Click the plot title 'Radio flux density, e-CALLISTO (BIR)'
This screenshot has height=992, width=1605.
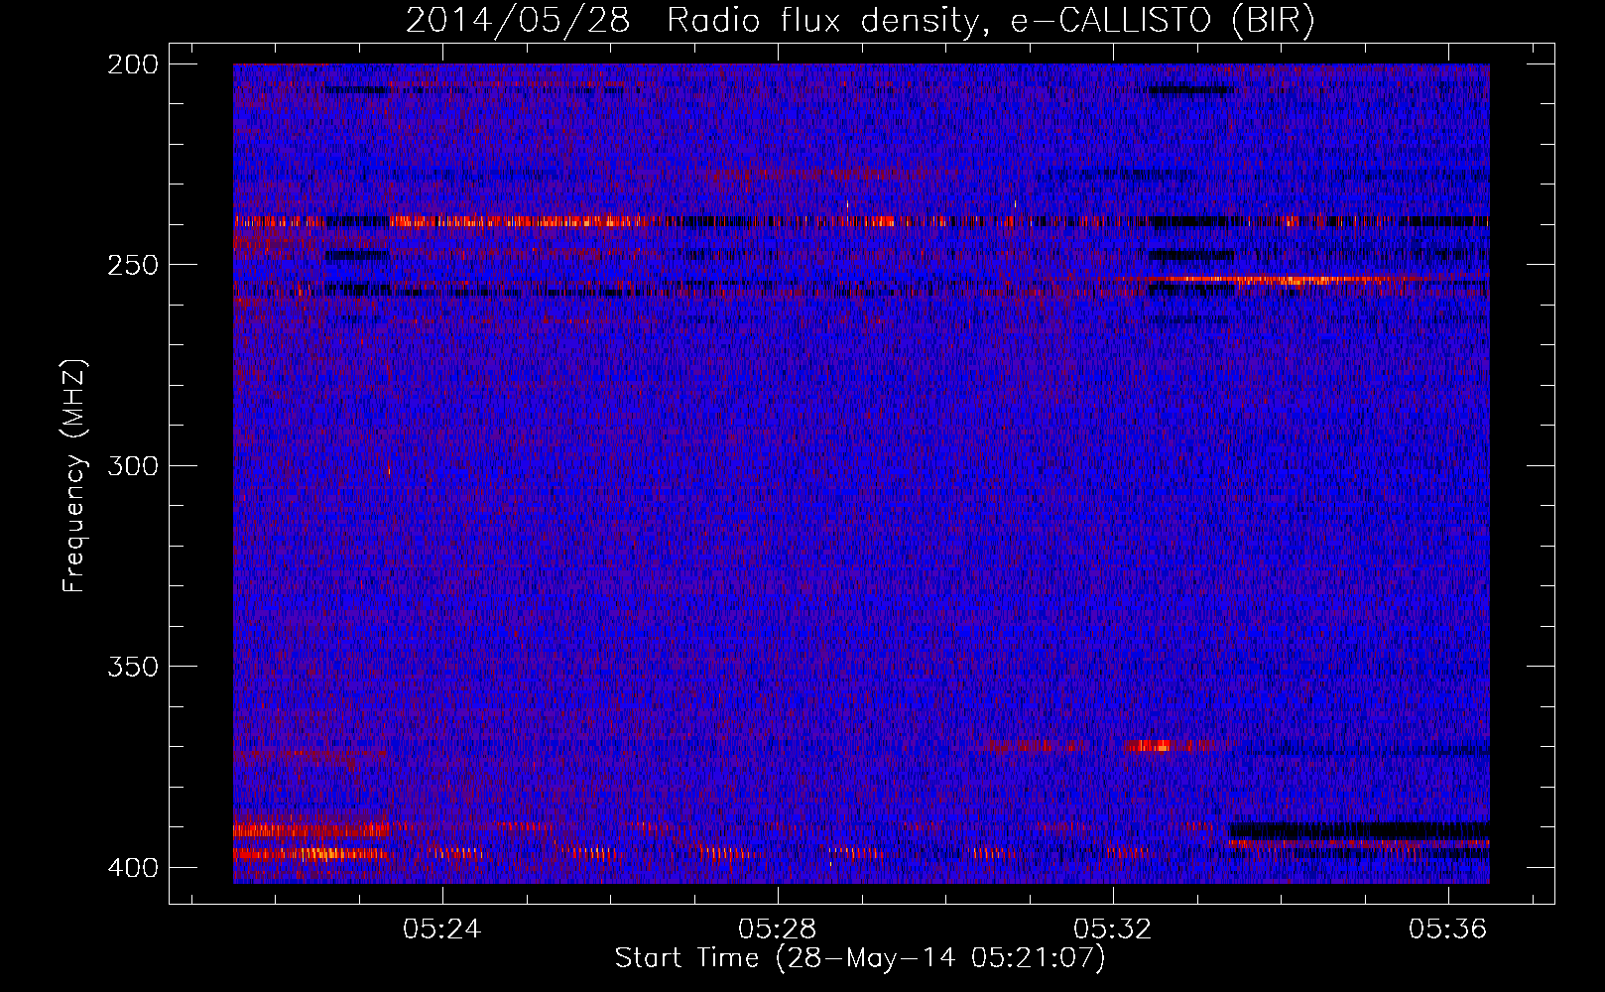pos(990,20)
